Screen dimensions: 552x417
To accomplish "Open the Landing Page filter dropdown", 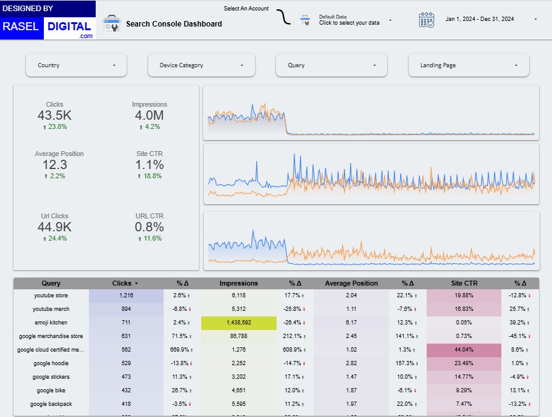I will point(469,65).
